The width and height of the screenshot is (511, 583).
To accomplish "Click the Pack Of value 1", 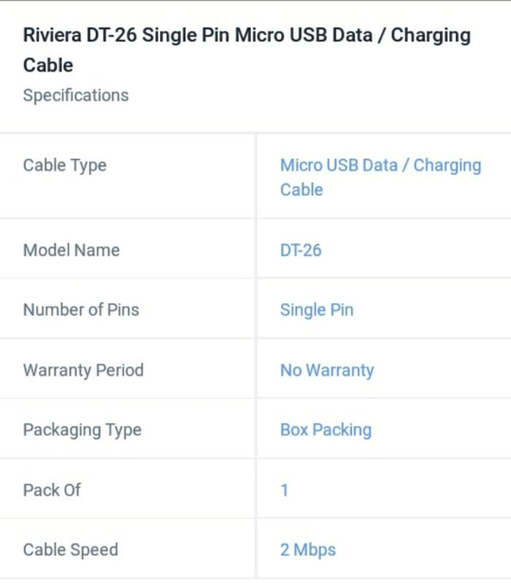I will 284,490.
